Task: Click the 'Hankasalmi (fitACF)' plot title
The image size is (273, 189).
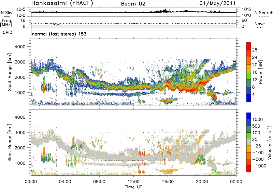Action: pos(62,3)
